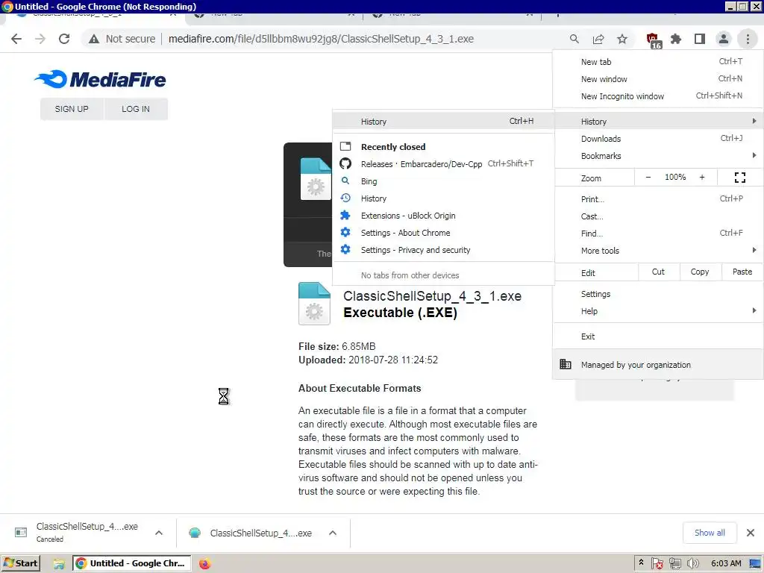Reopen Extensions - uBlock Origin tab
This screenshot has width=764, height=573.
443,216
